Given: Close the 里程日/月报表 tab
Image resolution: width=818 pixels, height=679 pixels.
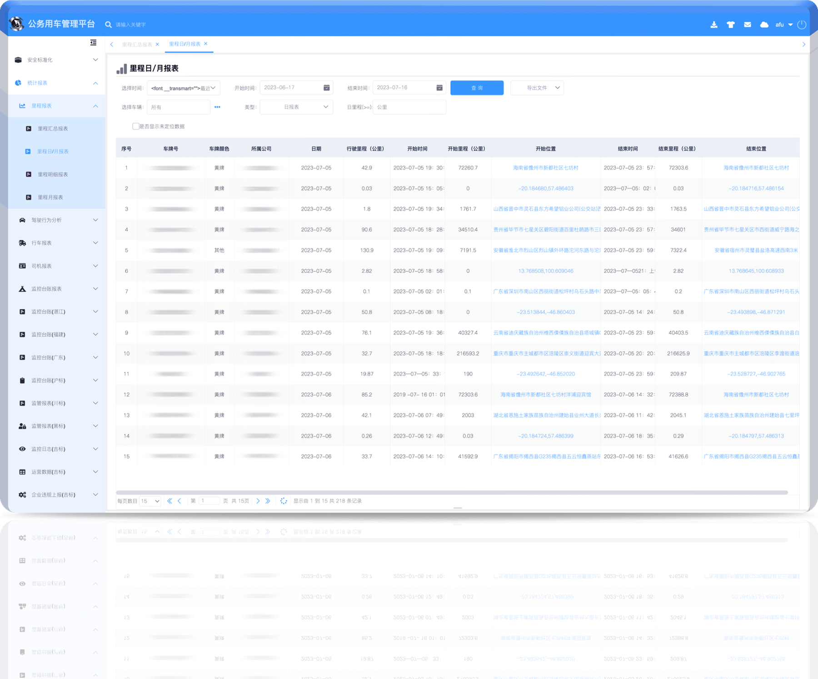Looking at the screenshot, I should [x=205, y=44].
